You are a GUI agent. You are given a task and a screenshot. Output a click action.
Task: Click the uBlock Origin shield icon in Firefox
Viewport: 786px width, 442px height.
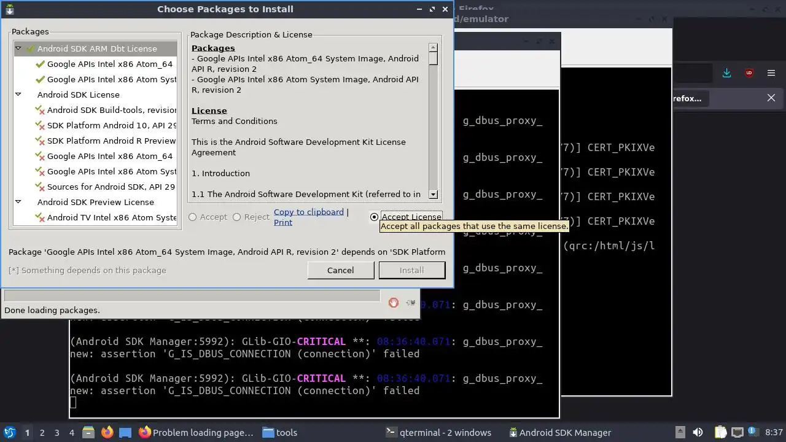[749, 73]
